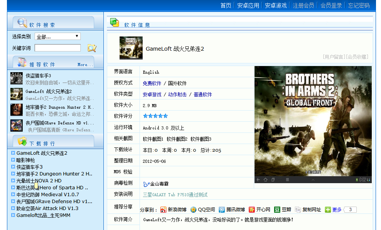Click 免费软件 license type link
381x230 pixels.
(x=152, y=83)
